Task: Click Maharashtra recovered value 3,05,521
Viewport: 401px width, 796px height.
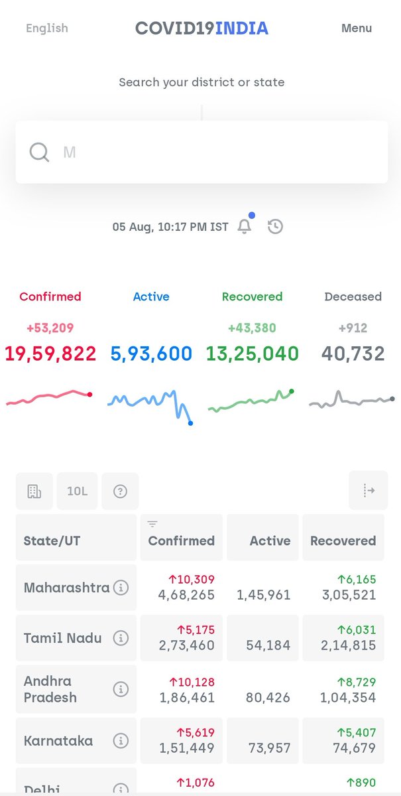Action: click(349, 595)
